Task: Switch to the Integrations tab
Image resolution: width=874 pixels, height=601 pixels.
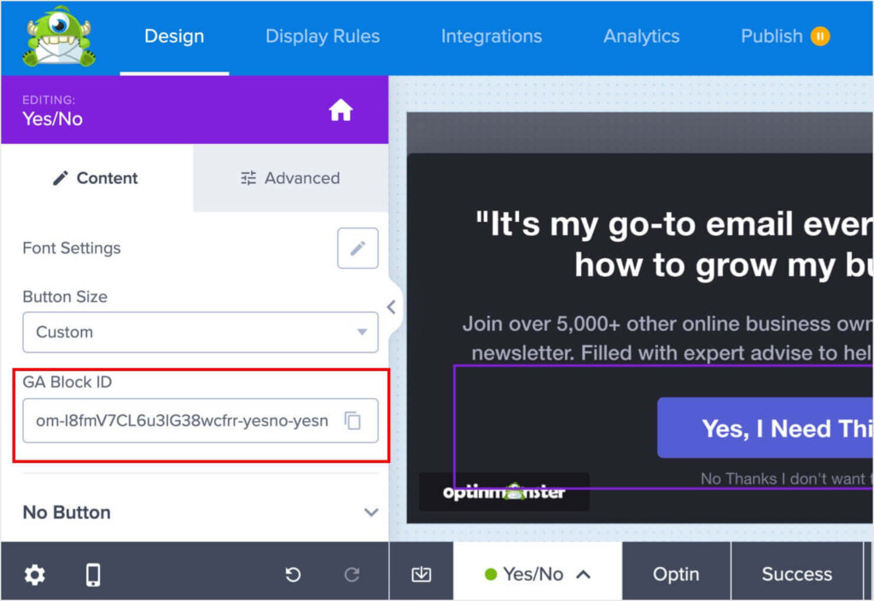Action: click(x=492, y=37)
